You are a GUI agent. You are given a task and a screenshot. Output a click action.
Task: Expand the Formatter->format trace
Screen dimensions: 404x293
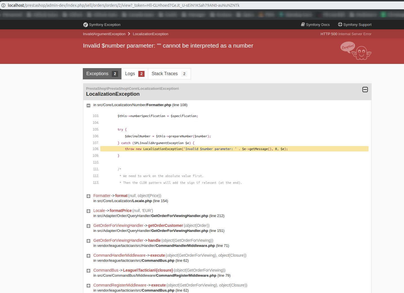(88, 196)
